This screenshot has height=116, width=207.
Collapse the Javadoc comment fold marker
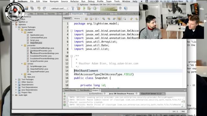tap(71, 56)
